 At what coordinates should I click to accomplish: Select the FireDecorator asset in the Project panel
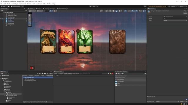coord(30,79)
